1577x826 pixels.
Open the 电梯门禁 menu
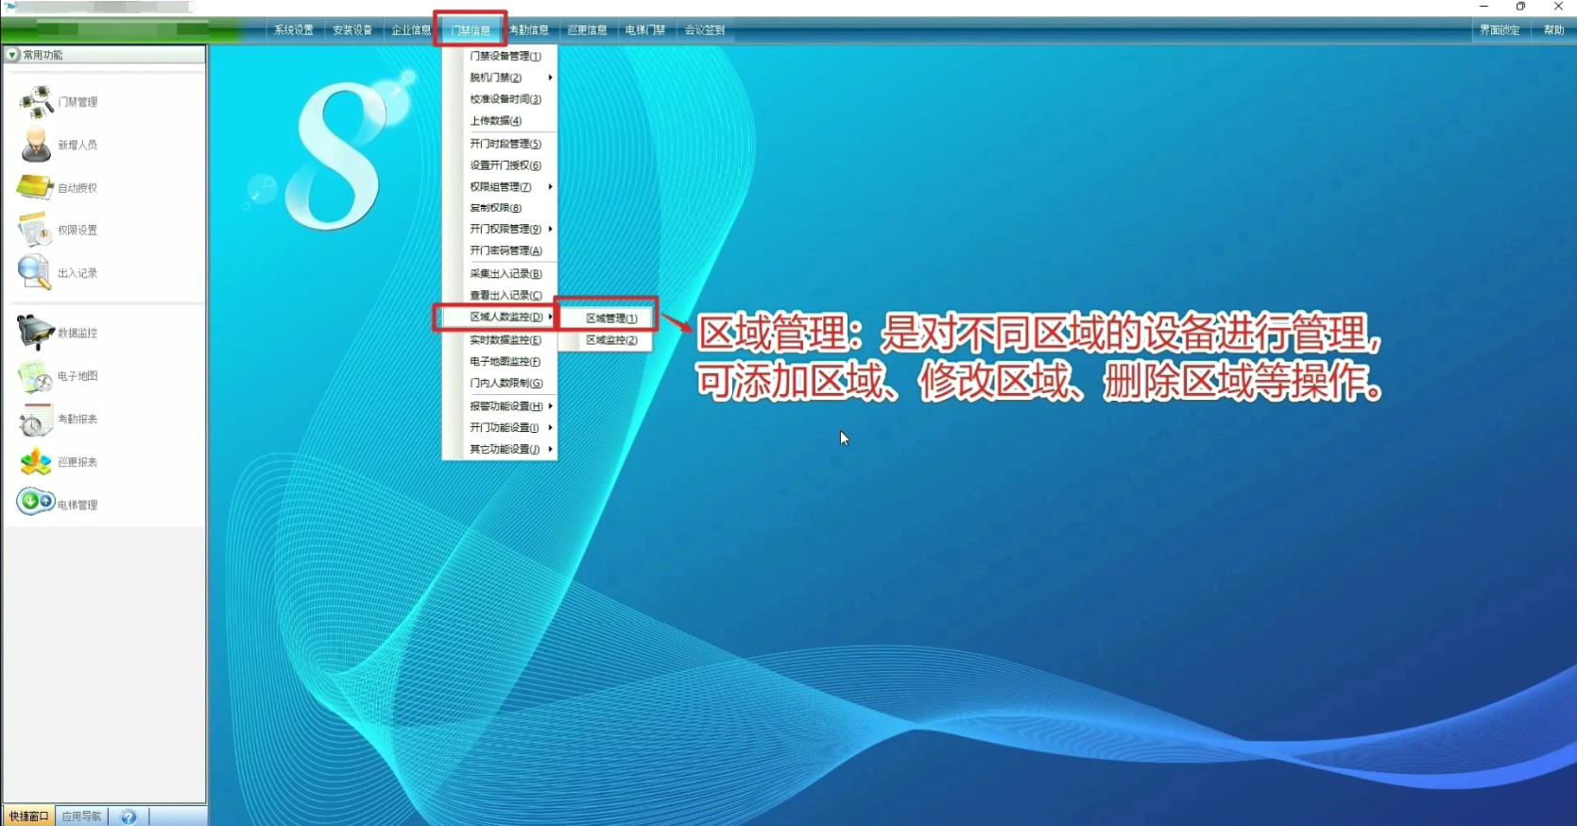click(645, 30)
